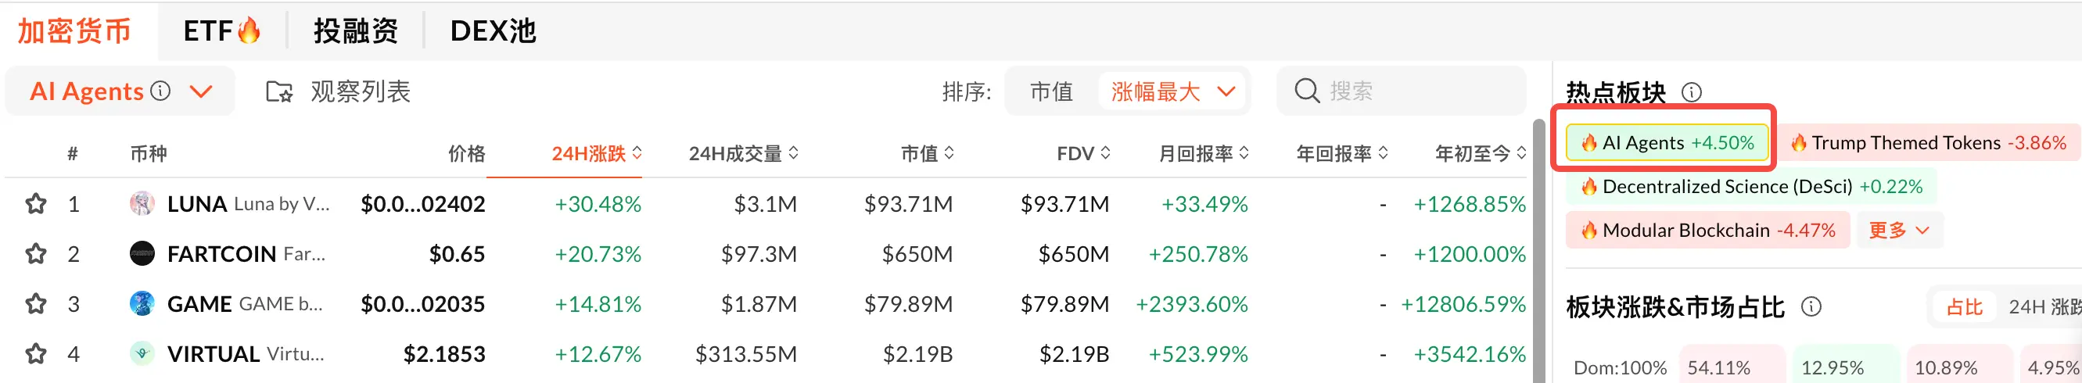This screenshot has width=2082, height=383.
Task: Click info icon beside 热点板块 heading
Action: (1691, 92)
